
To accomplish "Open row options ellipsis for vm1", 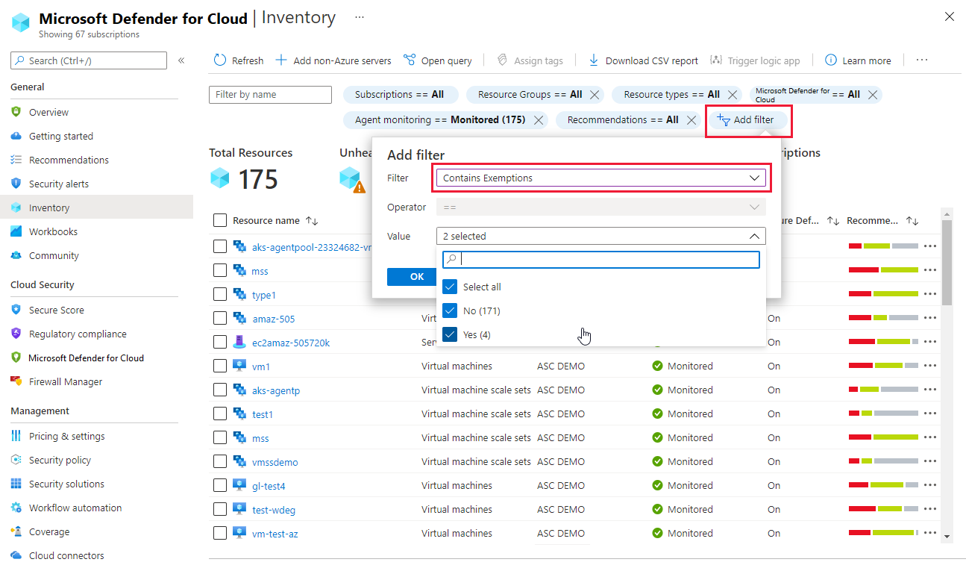I will [x=929, y=366].
